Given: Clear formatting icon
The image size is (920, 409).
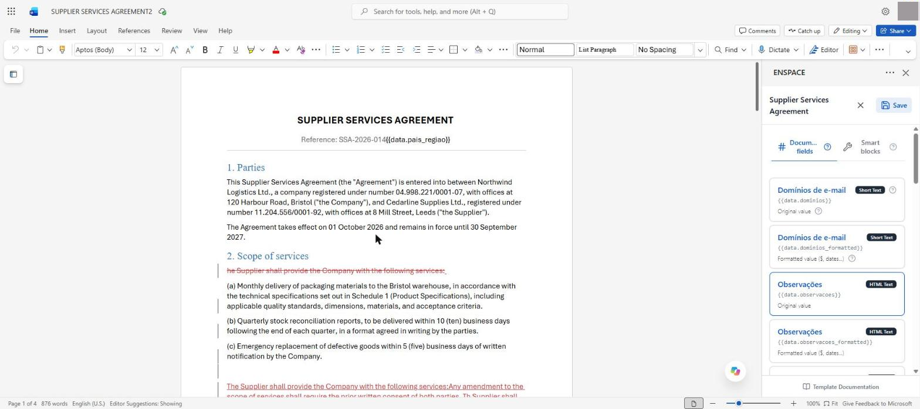Looking at the screenshot, I should [x=301, y=50].
